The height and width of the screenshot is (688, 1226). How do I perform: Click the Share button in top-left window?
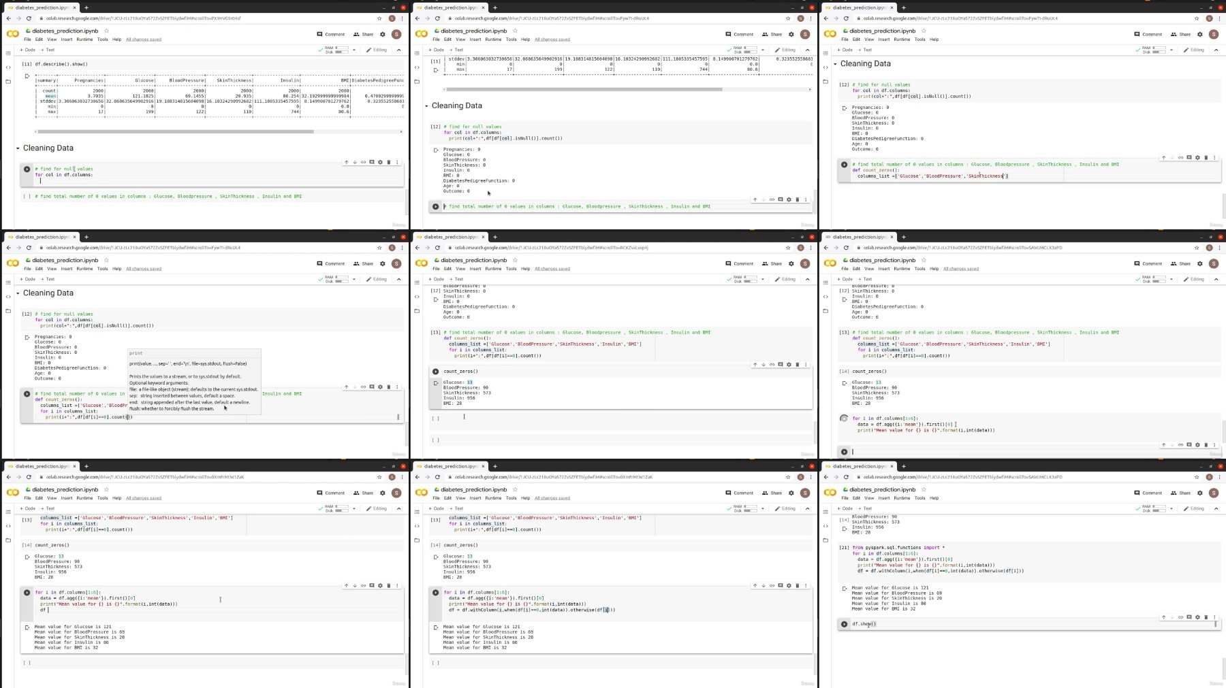click(x=364, y=34)
